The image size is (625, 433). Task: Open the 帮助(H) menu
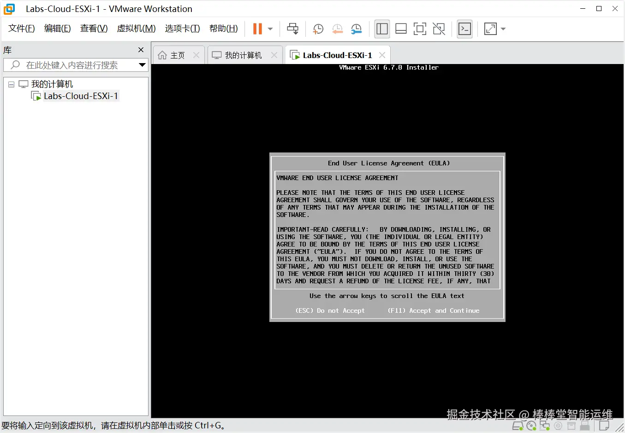224,29
